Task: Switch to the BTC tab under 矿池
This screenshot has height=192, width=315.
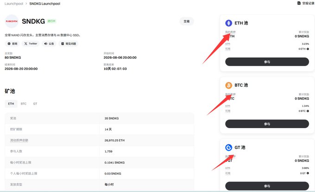Action: [24, 104]
